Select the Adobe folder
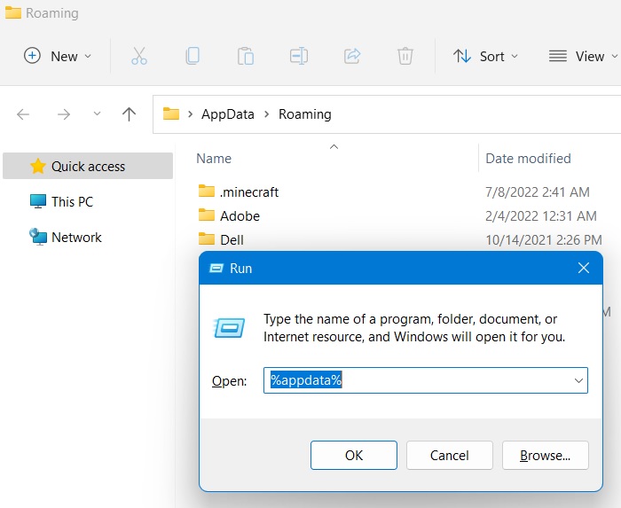Viewport: 621px width, 508px height. (x=240, y=216)
